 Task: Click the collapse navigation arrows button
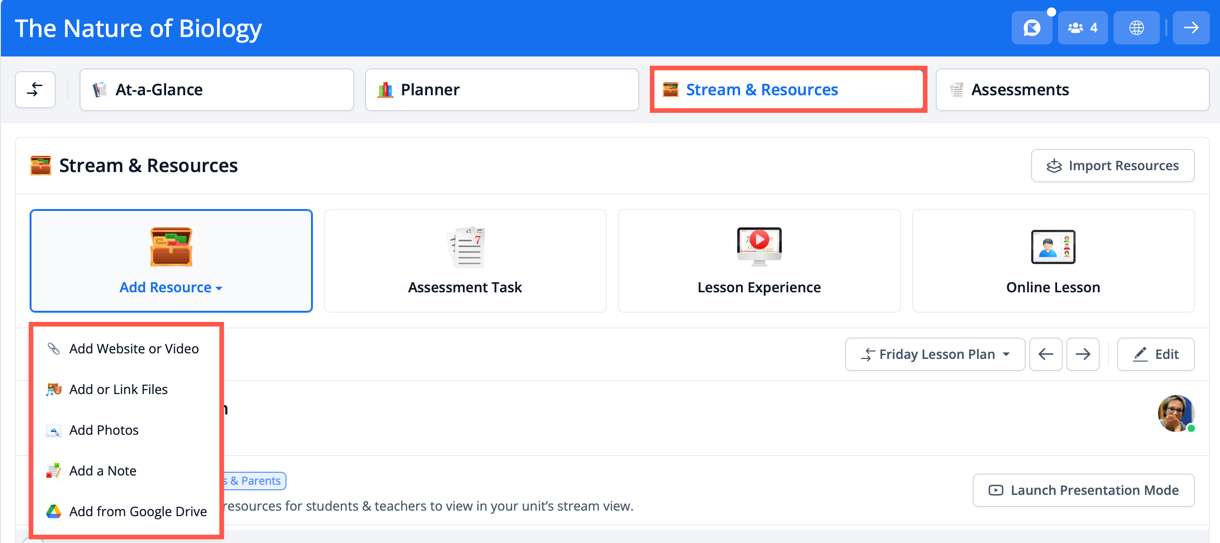pyautogui.click(x=35, y=89)
